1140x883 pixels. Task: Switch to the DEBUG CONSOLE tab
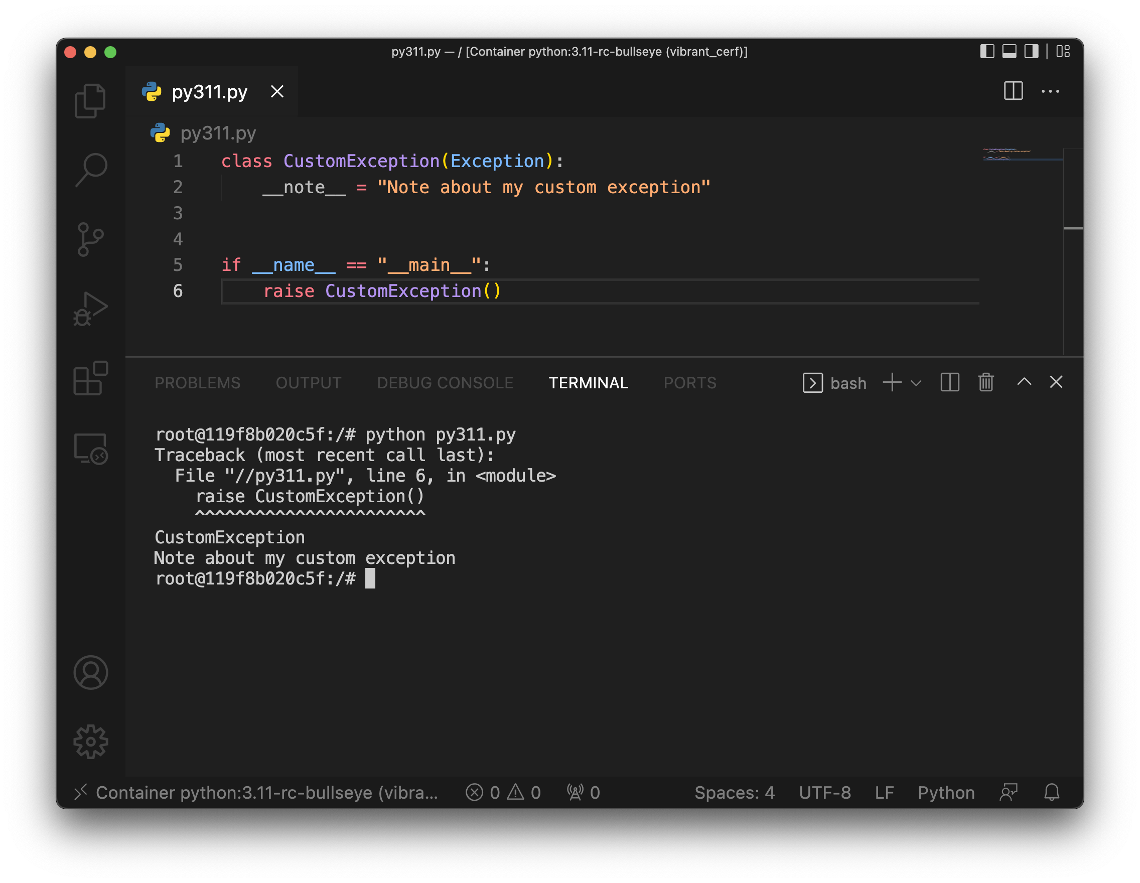click(x=445, y=382)
